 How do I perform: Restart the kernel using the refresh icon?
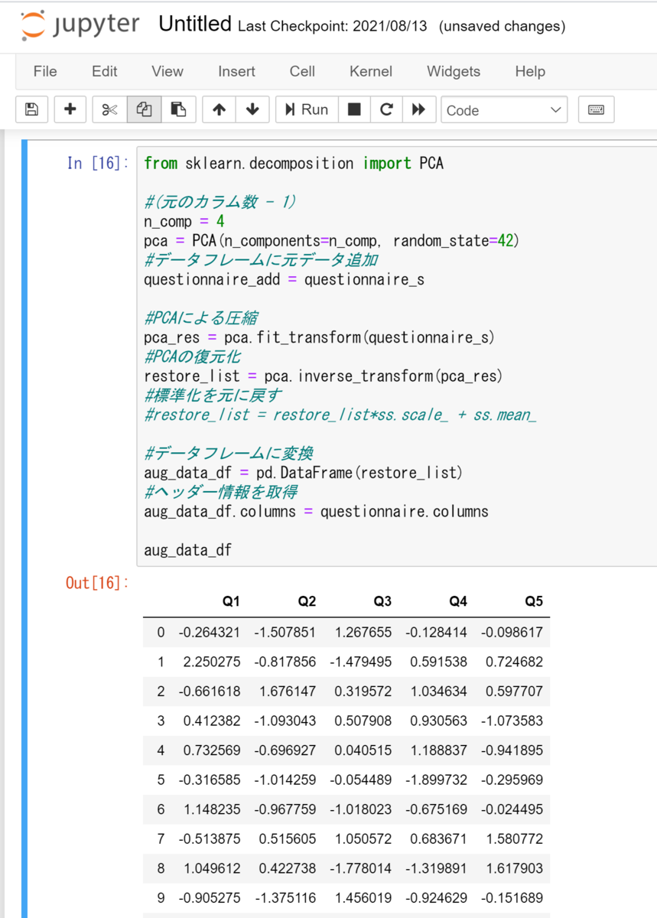tap(386, 109)
